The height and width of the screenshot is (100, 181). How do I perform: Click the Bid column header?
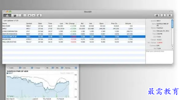82,23
